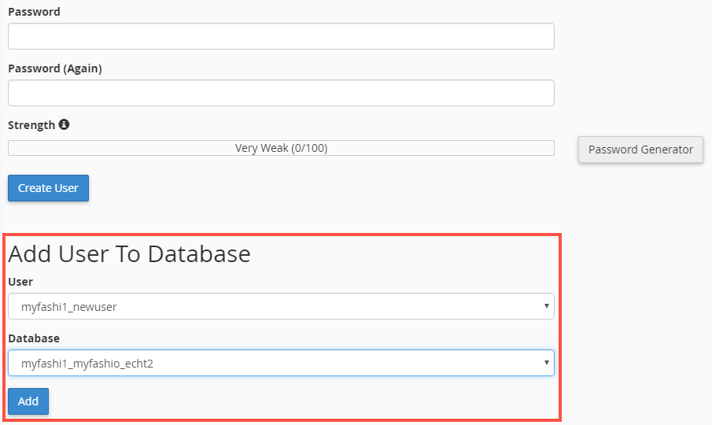Open the Database dropdown showing myfashi1_myfashio_echt2

coord(281,364)
